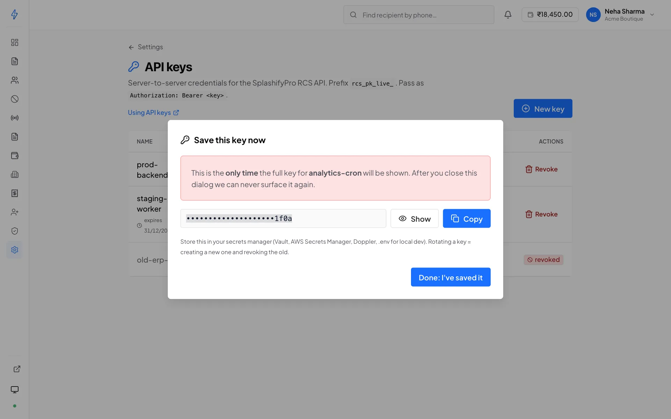Click the key icon in dialog title
The image size is (671, 419).
click(x=185, y=140)
